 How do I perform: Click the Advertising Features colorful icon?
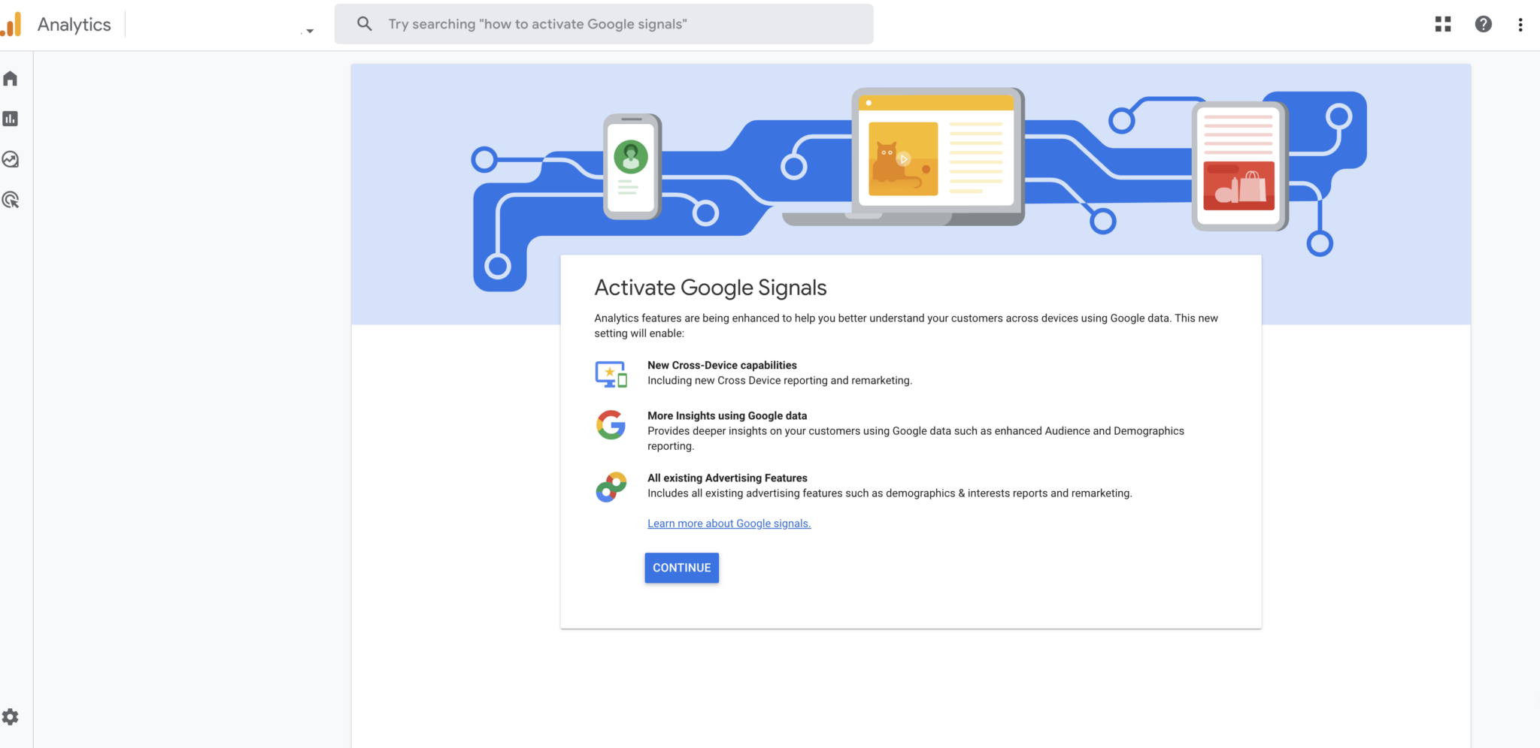click(611, 487)
